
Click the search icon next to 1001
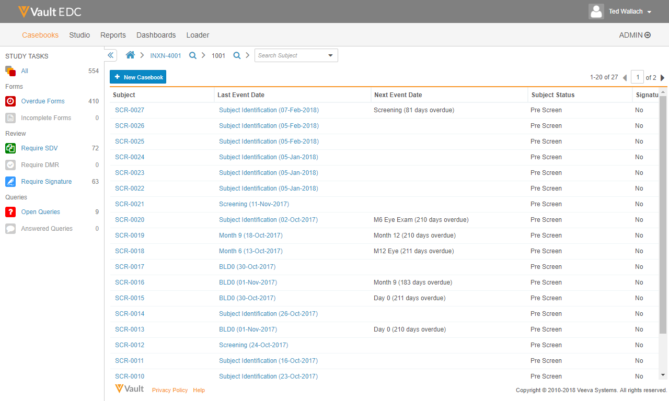point(237,55)
